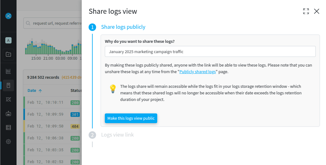Viewport: 326px width, 165px height.
Task: Open the bot icon in the sidebar
Action: tap(8, 113)
